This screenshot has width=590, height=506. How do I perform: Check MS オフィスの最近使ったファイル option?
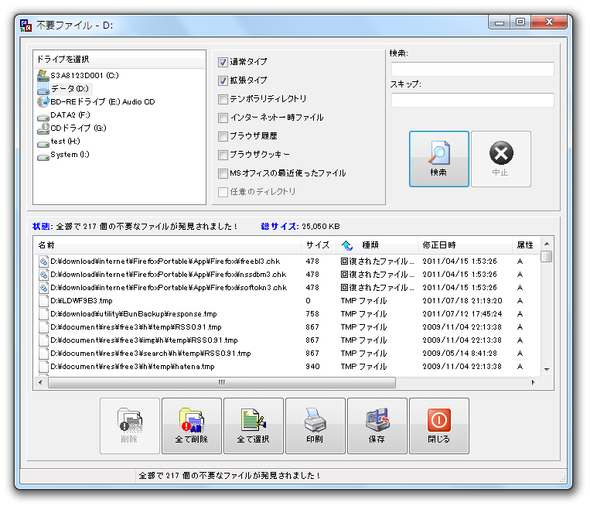pyautogui.click(x=223, y=173)
